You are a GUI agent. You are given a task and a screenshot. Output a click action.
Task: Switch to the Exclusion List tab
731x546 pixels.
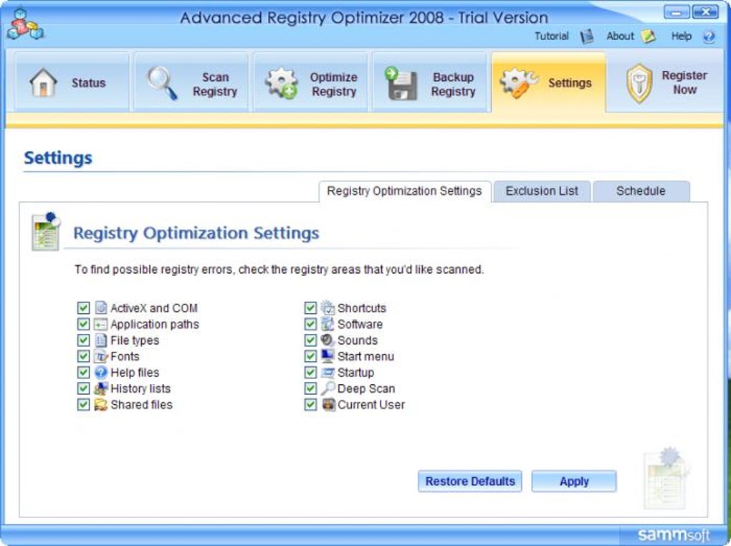[x=542, y=191]
